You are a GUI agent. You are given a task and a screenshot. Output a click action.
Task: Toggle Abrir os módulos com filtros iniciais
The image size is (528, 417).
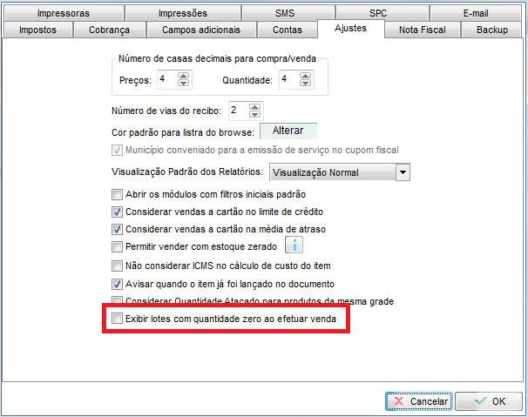(118, 194)
